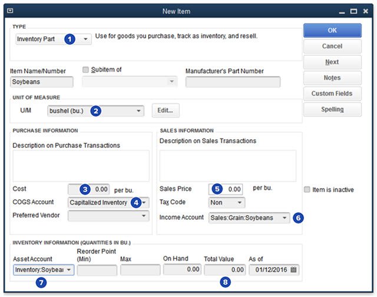
Task: Click the window menu icon in title bar
Action: click(10, 11)
